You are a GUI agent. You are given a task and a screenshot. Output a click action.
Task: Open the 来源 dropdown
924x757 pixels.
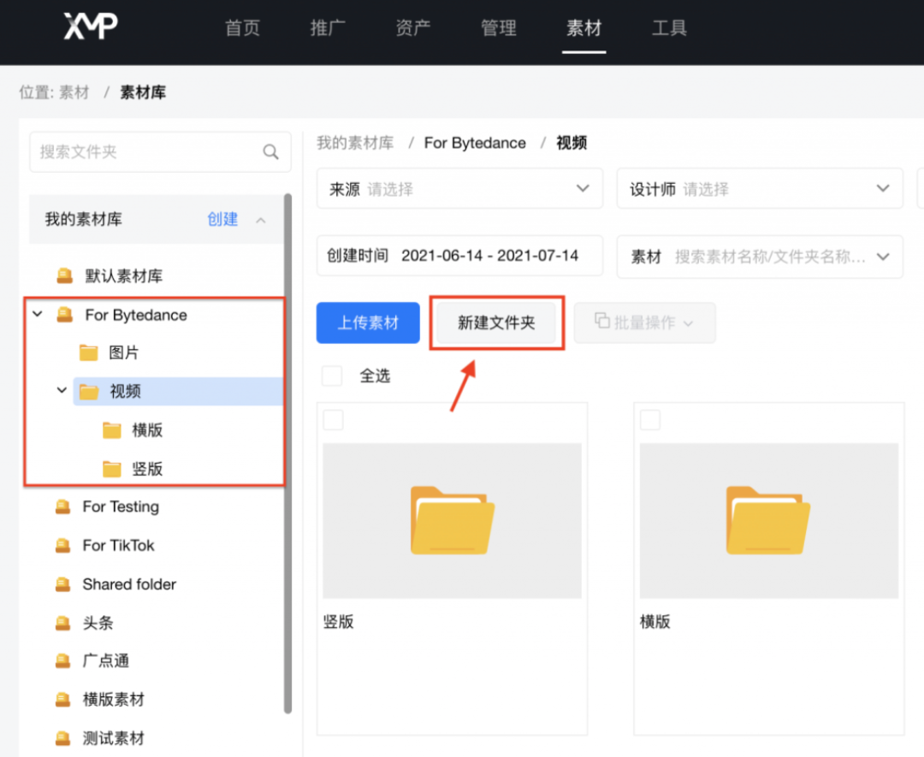pyautogui.click(x=459, y=188)
